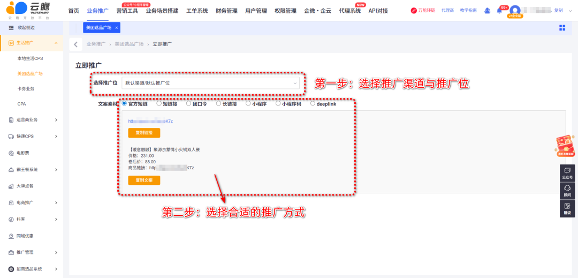Image resolution: width=578 pixels, height=278 pixels.
Task: Click the 业务推广 breadcrumb
Action: coord(96,44)
